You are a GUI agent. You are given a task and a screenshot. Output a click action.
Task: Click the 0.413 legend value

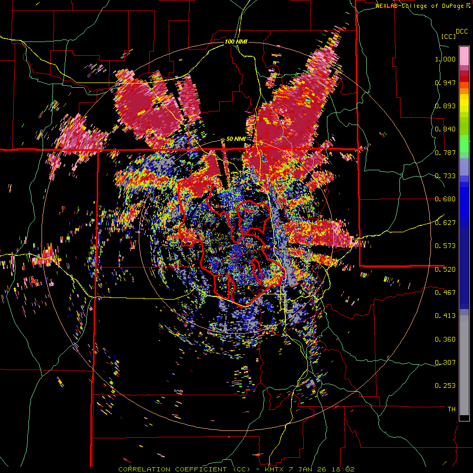445,316
